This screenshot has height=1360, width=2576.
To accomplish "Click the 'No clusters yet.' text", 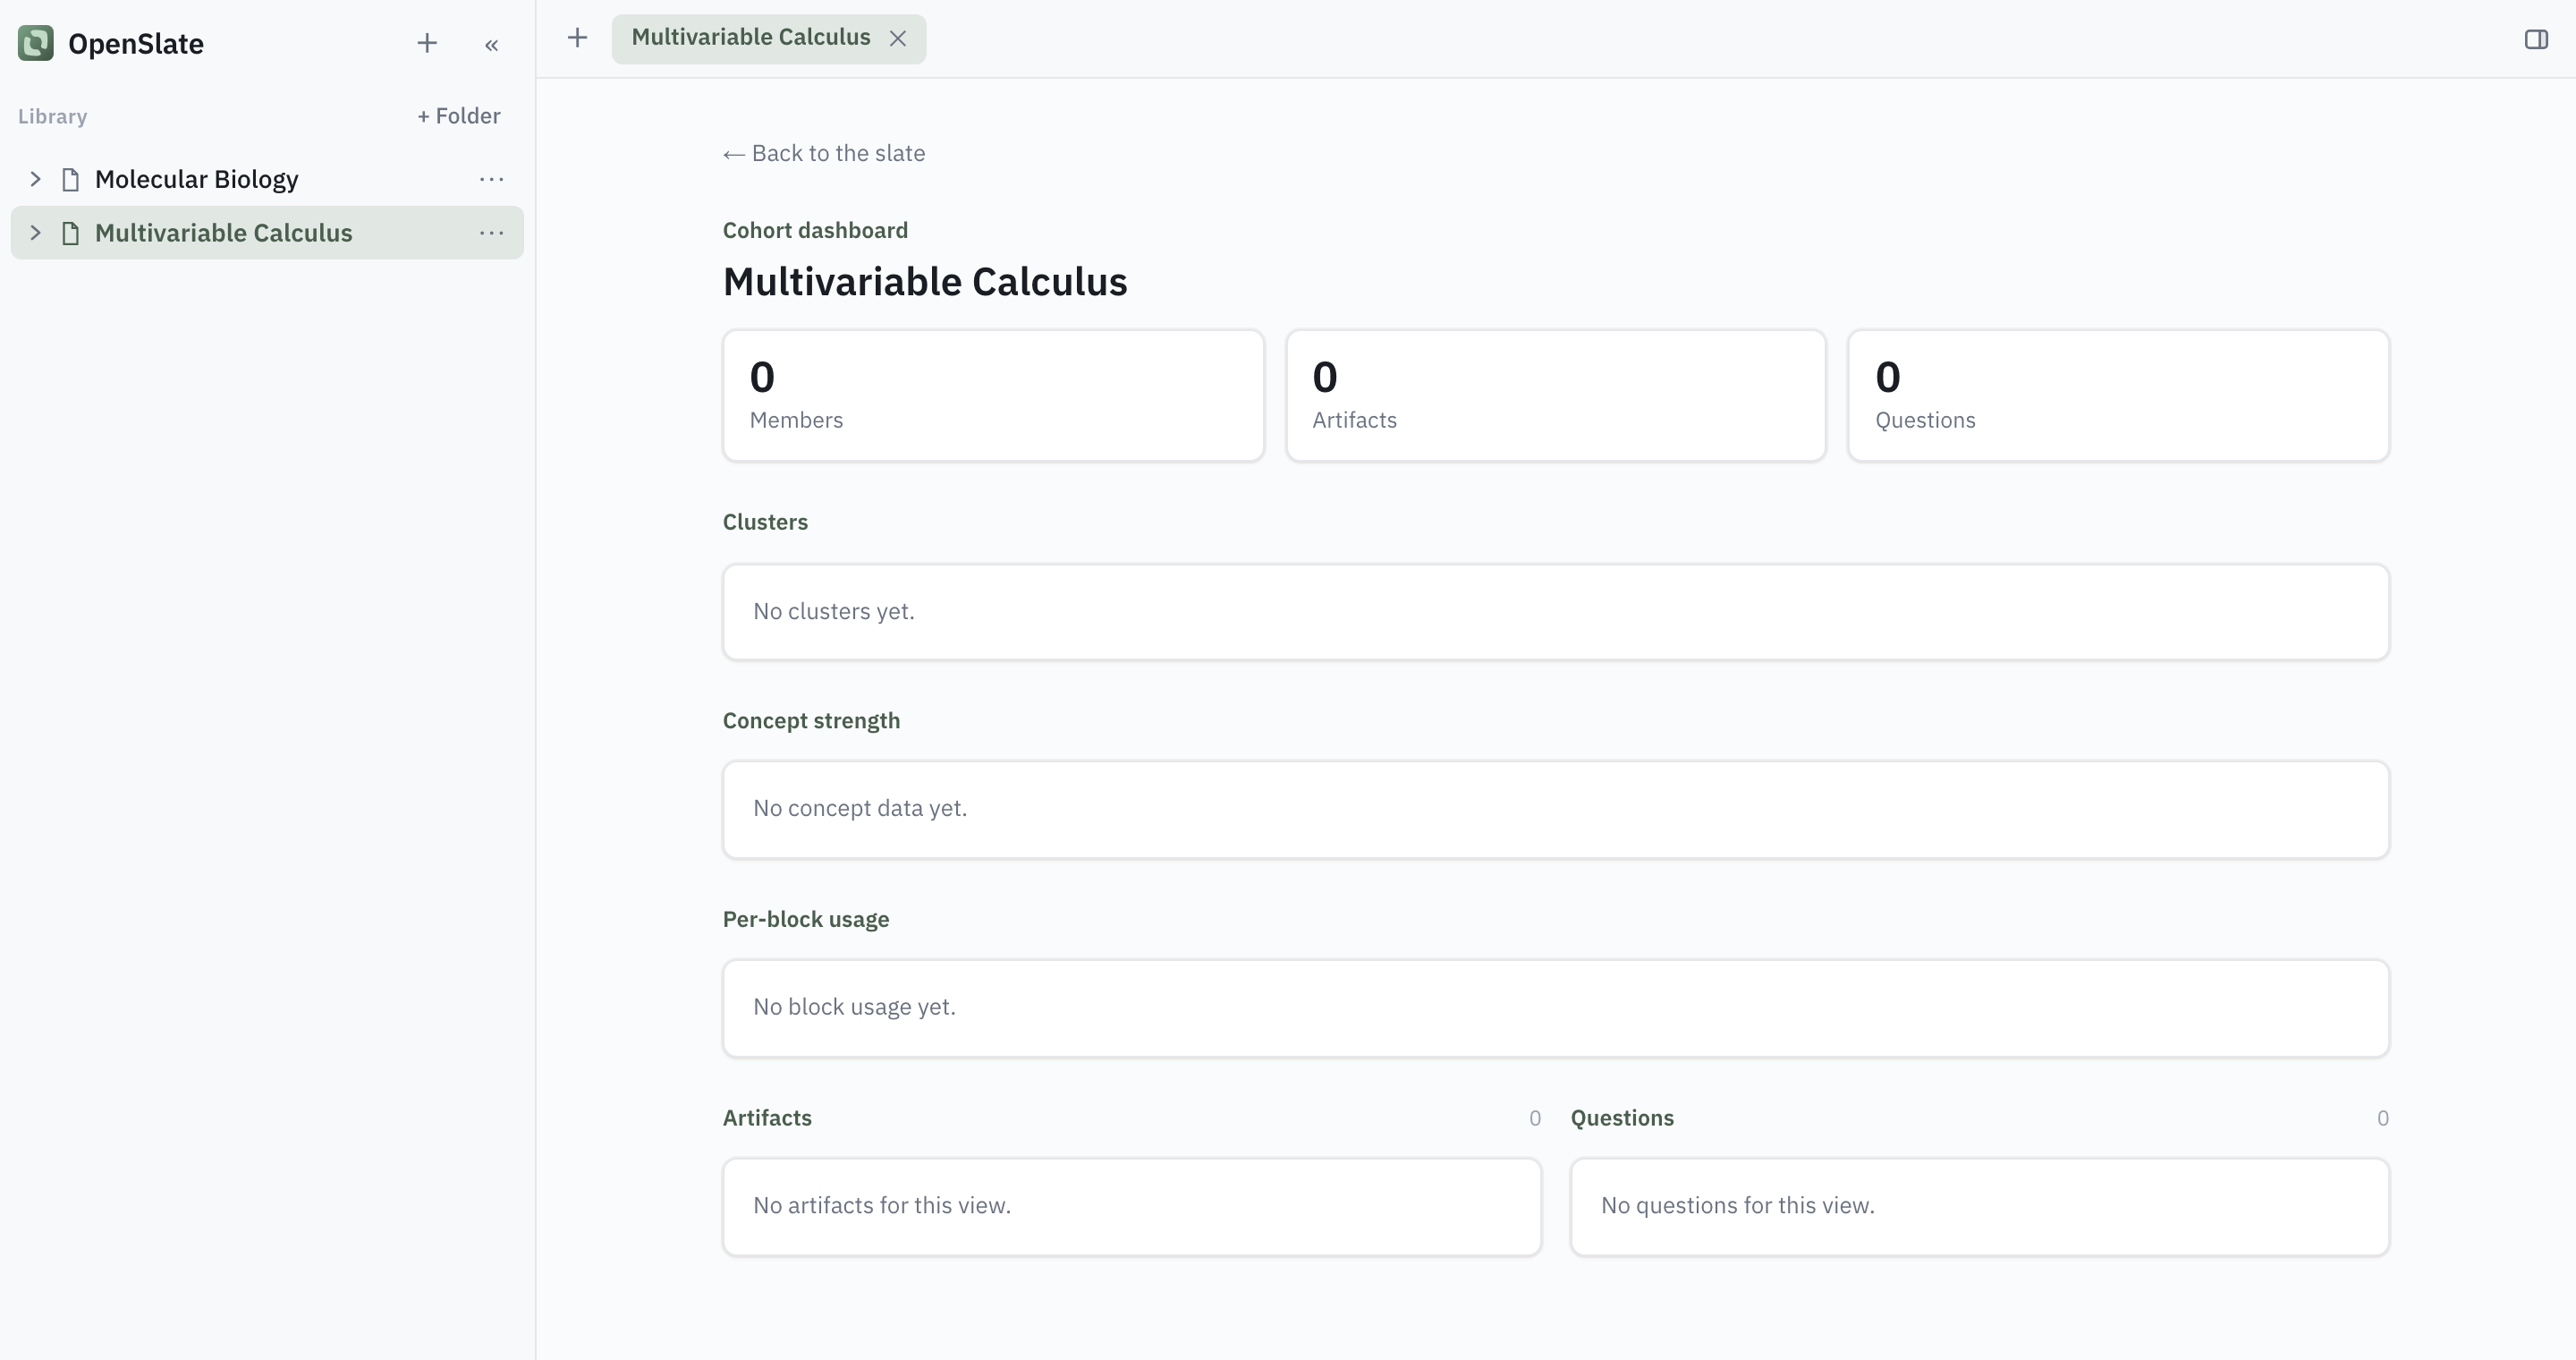I will (834, 611).
